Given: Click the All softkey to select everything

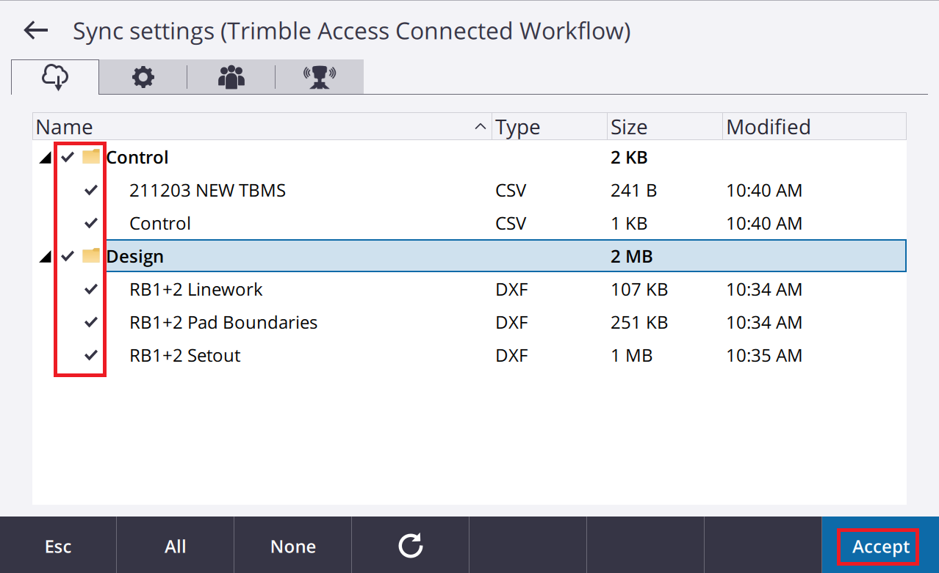Looking at the screenshot, I should (x=175, y=546).
